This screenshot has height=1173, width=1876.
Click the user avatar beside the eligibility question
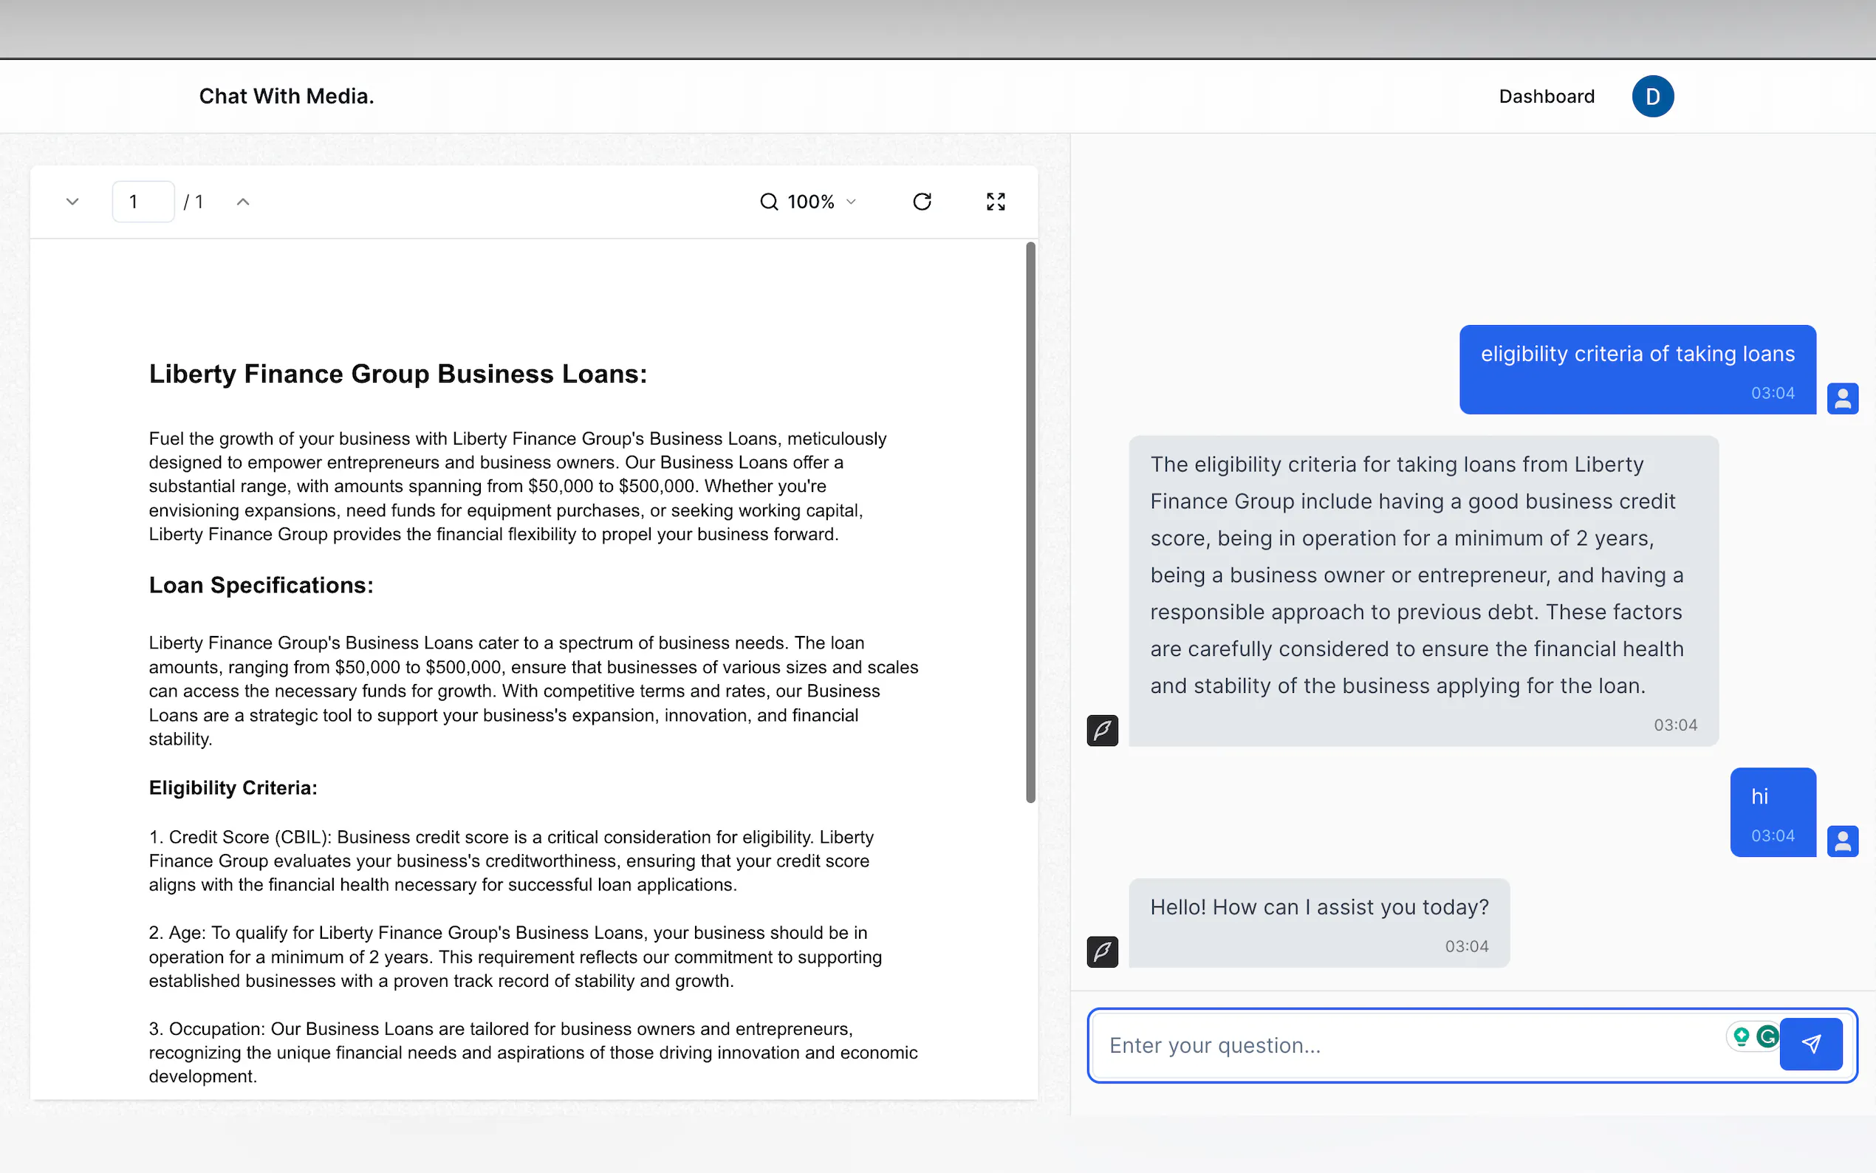click(x=1844, y=399)
